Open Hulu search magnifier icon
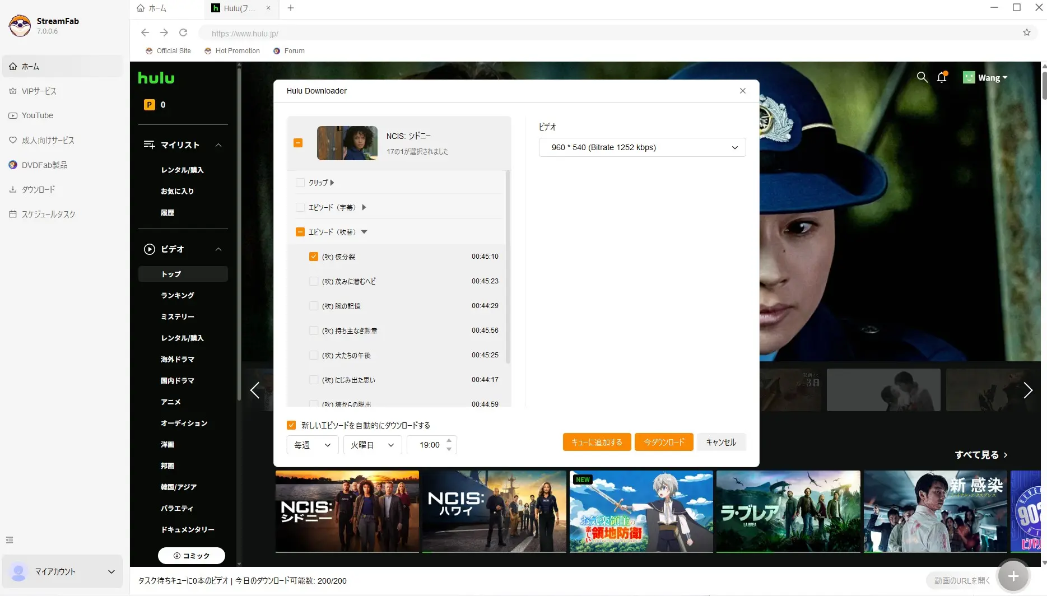 click(x=922, y=77)
